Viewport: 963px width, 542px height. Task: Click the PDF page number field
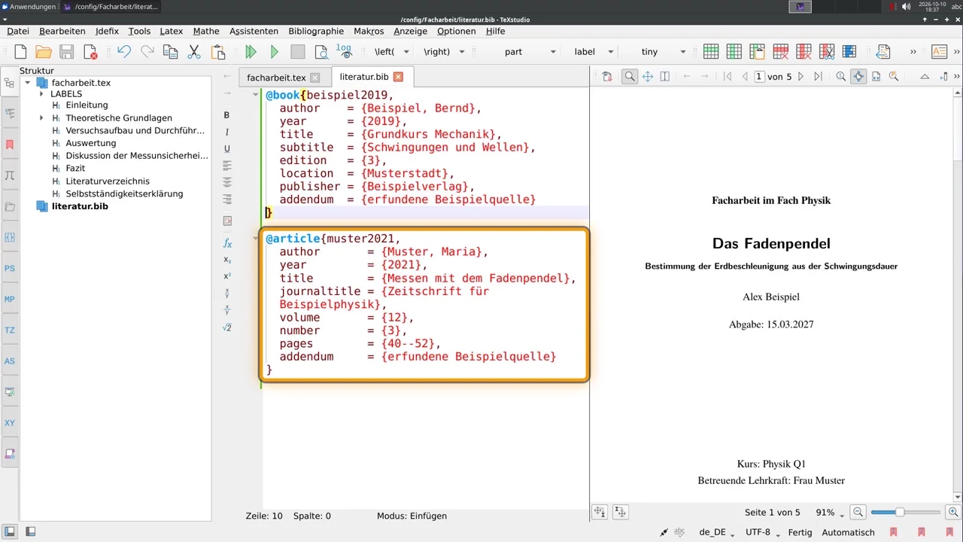click(x=760, y=76)
